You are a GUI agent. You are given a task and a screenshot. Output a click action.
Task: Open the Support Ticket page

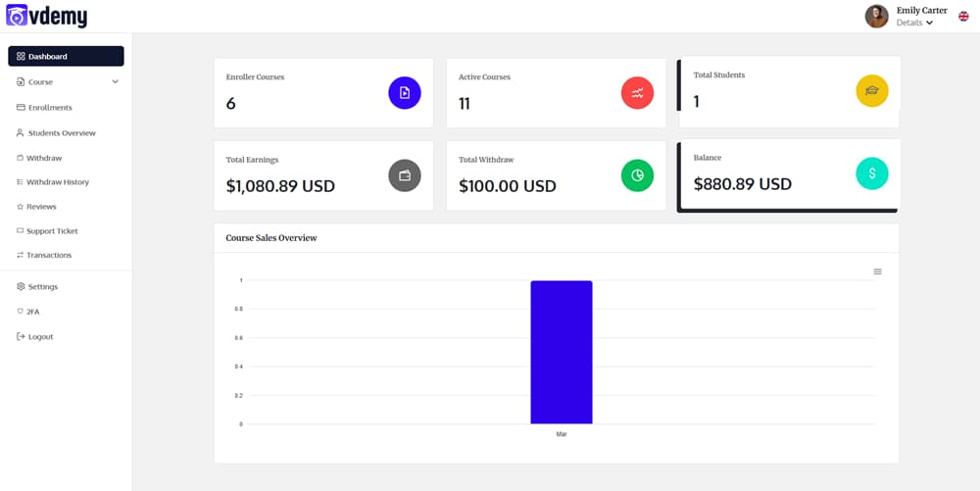52,231
